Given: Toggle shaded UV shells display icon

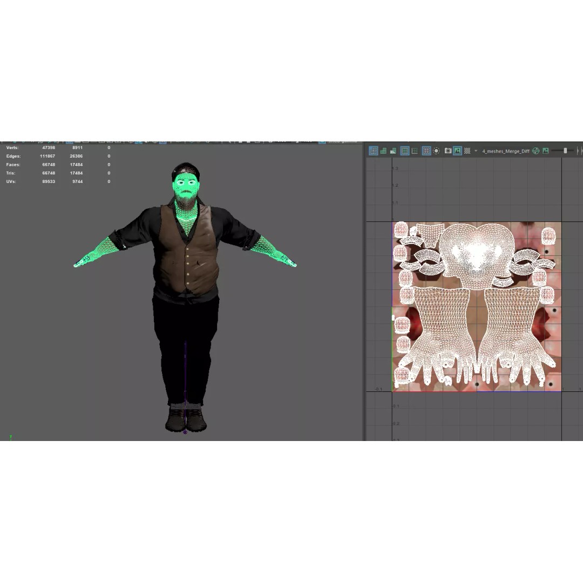Looking at the screenshot, I should point(383,151).
